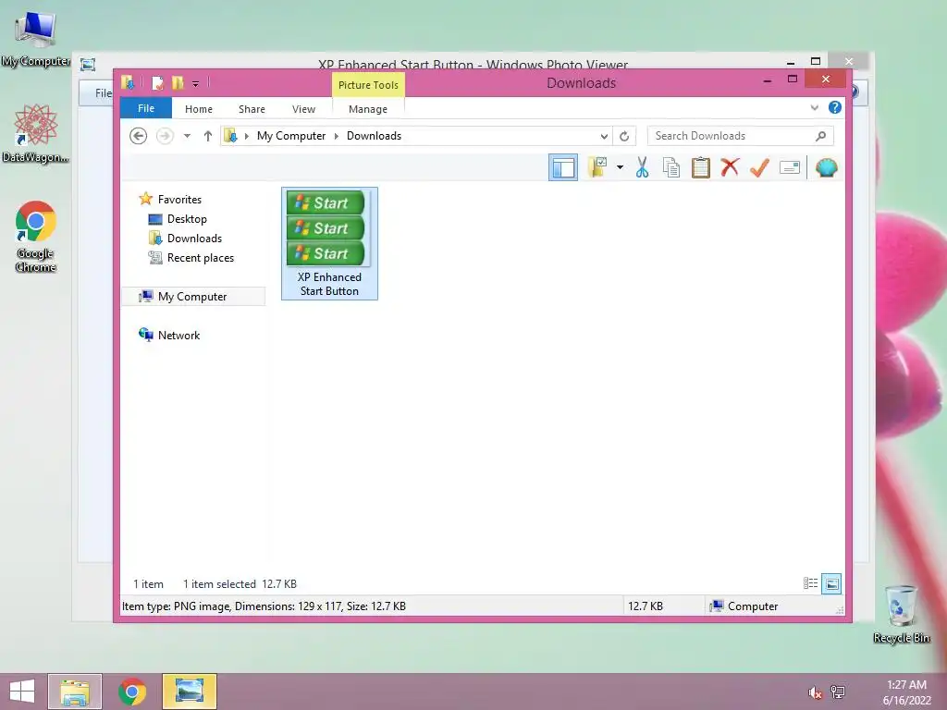Click the Picture Tools contextual tab header

[368, 84]
